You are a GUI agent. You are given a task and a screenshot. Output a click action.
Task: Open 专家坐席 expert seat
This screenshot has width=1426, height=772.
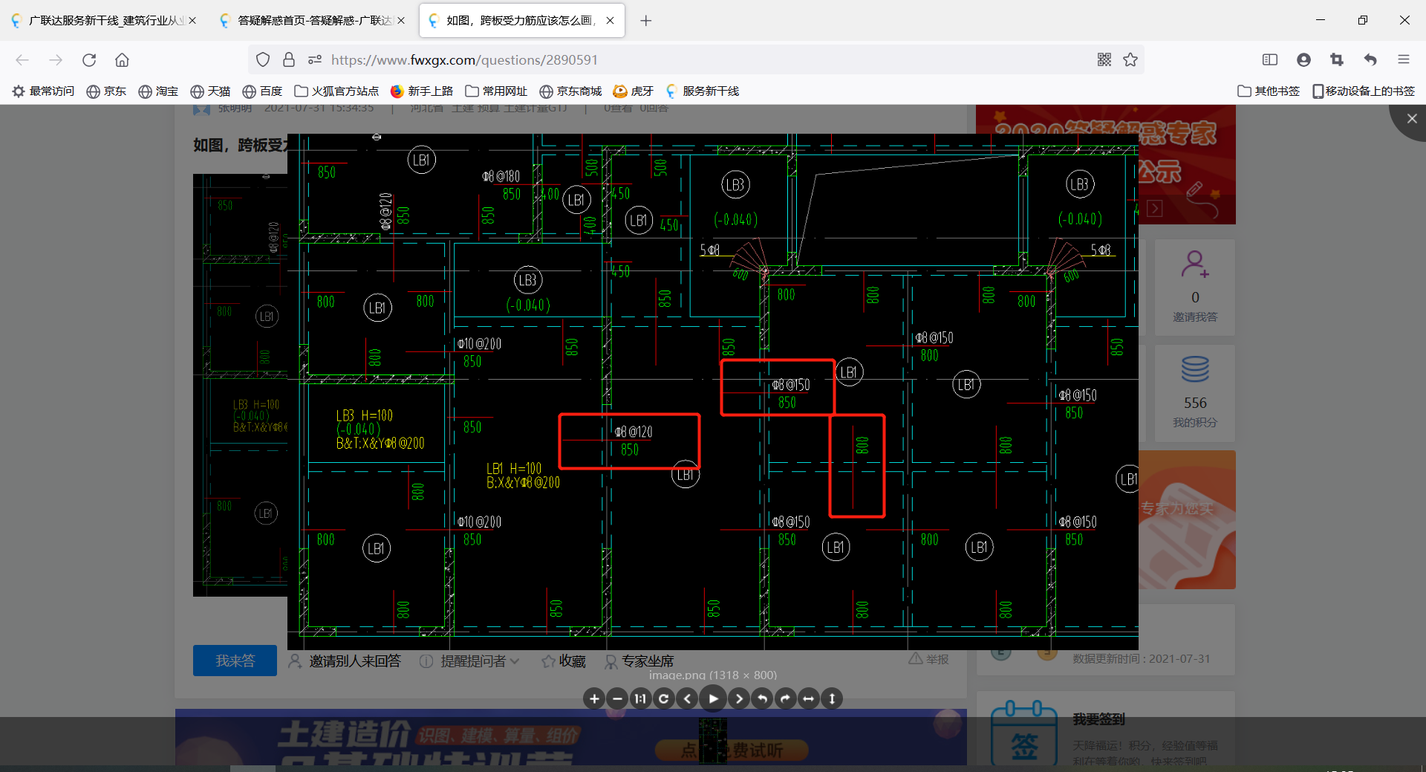[x=639, y=661]
